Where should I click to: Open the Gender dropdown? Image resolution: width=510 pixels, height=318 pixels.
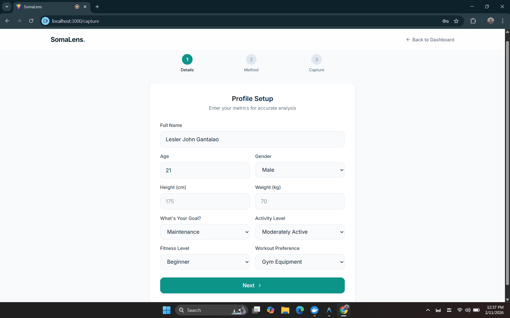point(300,170)
